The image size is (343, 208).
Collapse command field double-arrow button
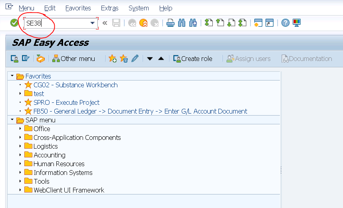coord(105,23)
